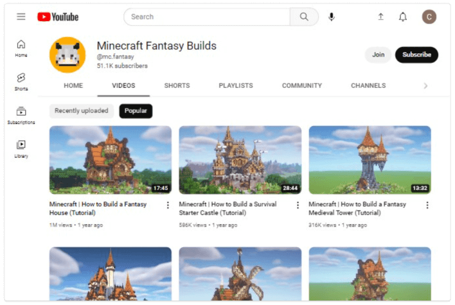Click the YouTube logo
The width and height of the screenshot is (455, 305).
[x=58, y=17]
